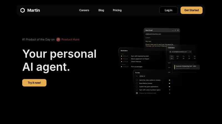
Task: Click the Product Hunt 'P' badge icon
Action: [x=58, y=40]
